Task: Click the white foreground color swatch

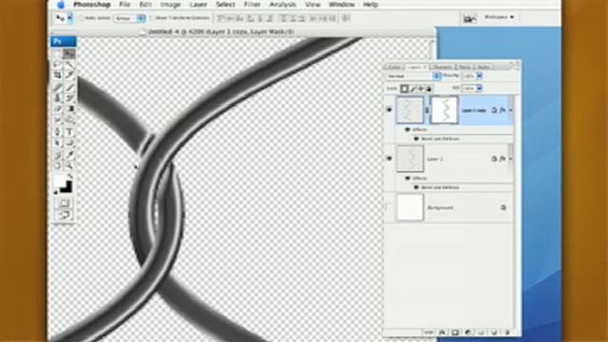Action: (59, 180)
